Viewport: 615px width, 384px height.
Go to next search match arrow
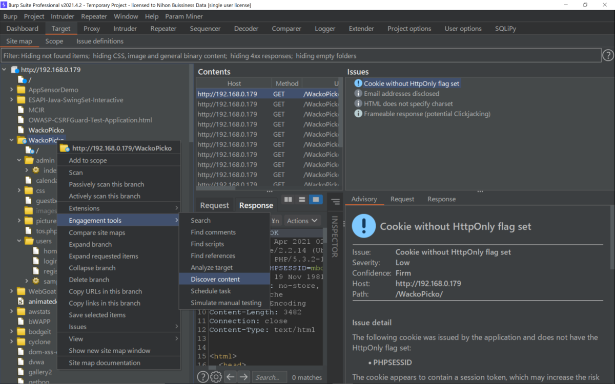pos(243,377)
